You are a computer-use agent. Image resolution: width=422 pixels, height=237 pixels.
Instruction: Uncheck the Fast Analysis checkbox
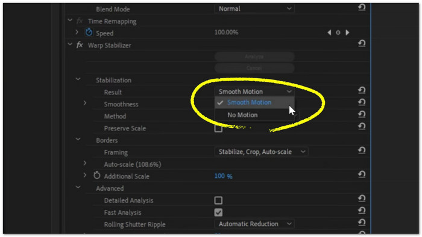point(218,212)
